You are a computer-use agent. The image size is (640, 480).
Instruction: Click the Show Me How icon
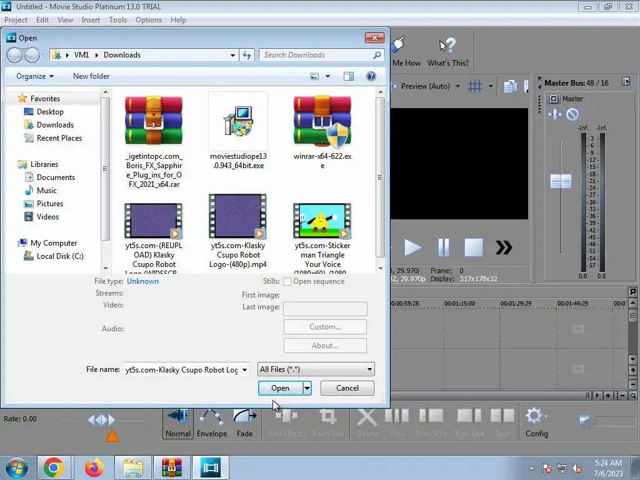[406, 52]
